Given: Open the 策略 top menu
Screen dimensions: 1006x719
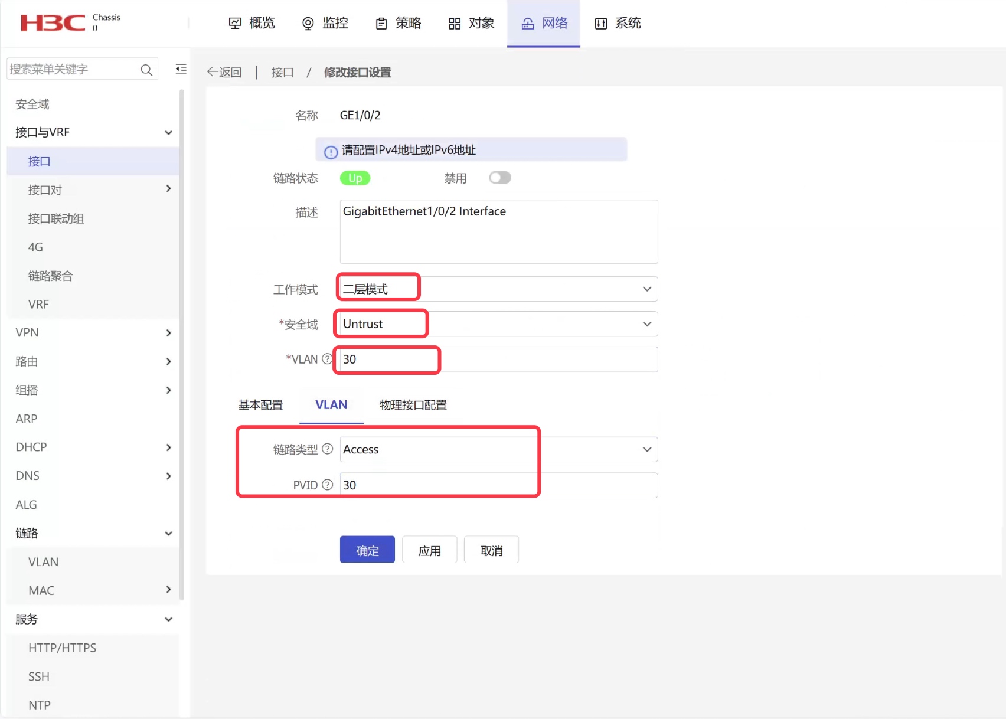Looking at the screenshot, I should (x=399, y=23).
